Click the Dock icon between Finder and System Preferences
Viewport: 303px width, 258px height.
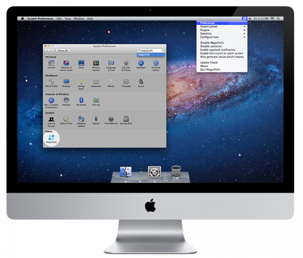142,172
